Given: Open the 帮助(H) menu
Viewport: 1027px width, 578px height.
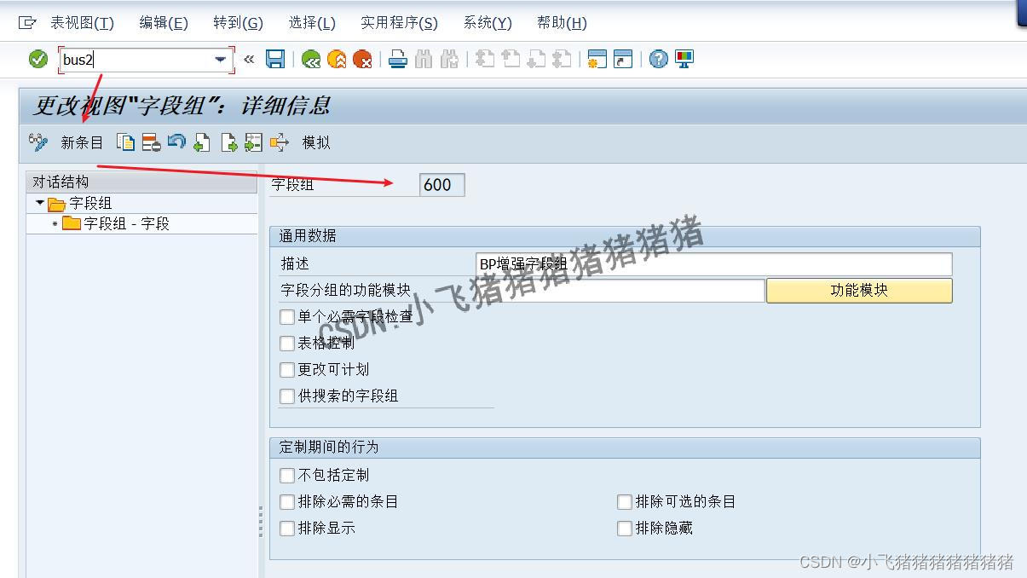Looking at the screenshot, I should [562, 23].
